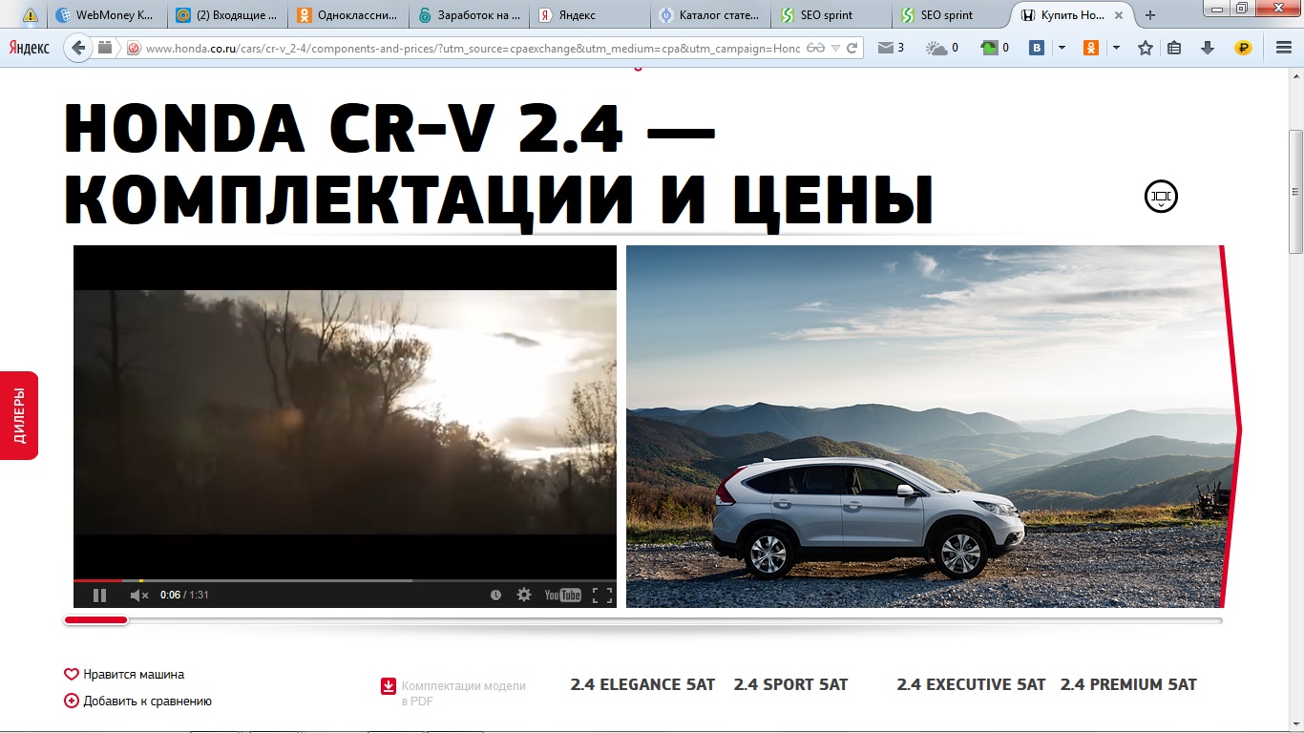Open the weather widget icon
The width and height of the screenshot is (1304, 733).
pyautogui.click(x=941, y=48)
